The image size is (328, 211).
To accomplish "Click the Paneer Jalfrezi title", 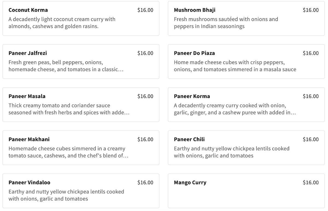I will click(x=28, y=53).
